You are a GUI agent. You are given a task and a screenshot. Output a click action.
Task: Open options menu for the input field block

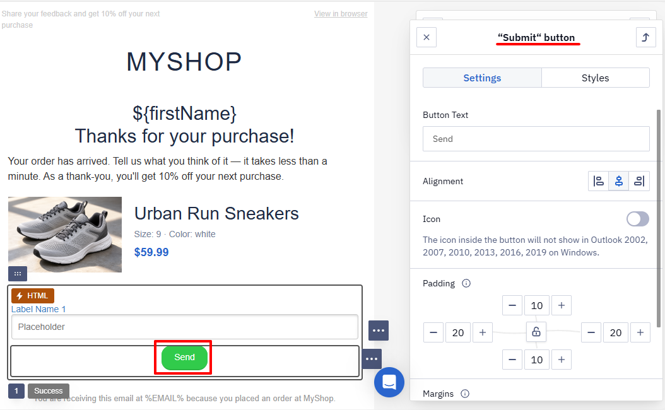(x=379, y=331)
